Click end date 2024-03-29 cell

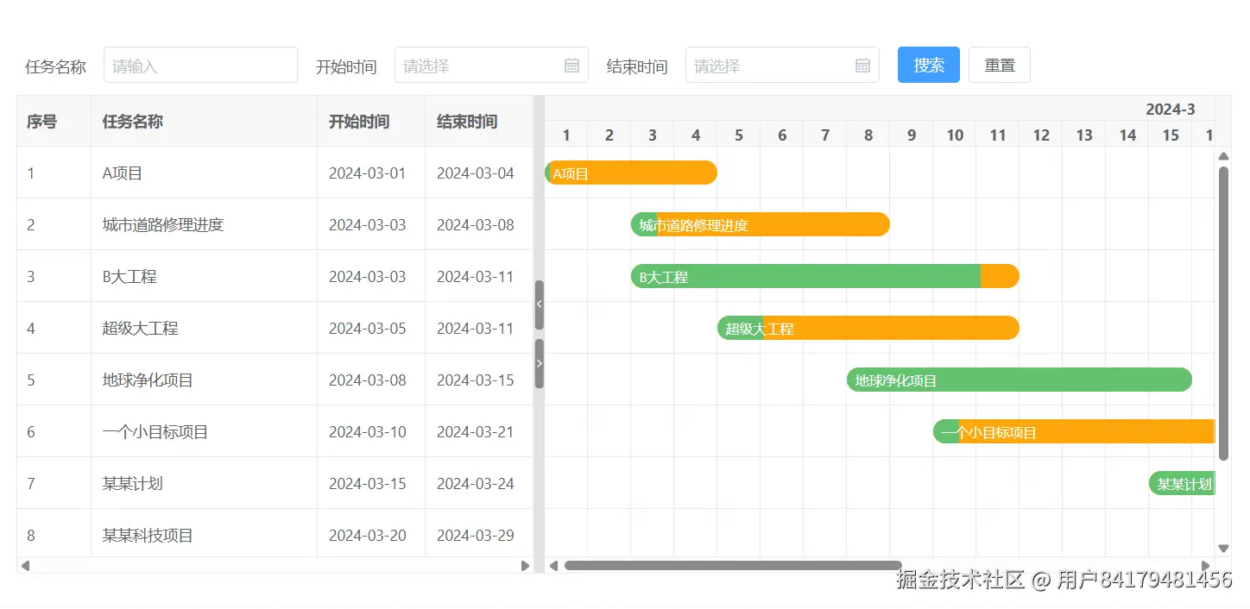point(479,534)
